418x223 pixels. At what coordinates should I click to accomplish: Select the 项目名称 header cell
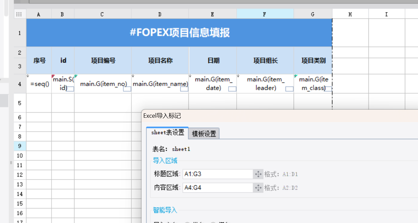(160, 61)
